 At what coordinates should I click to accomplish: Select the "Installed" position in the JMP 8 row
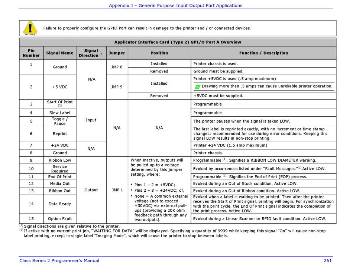pos(159,64)
